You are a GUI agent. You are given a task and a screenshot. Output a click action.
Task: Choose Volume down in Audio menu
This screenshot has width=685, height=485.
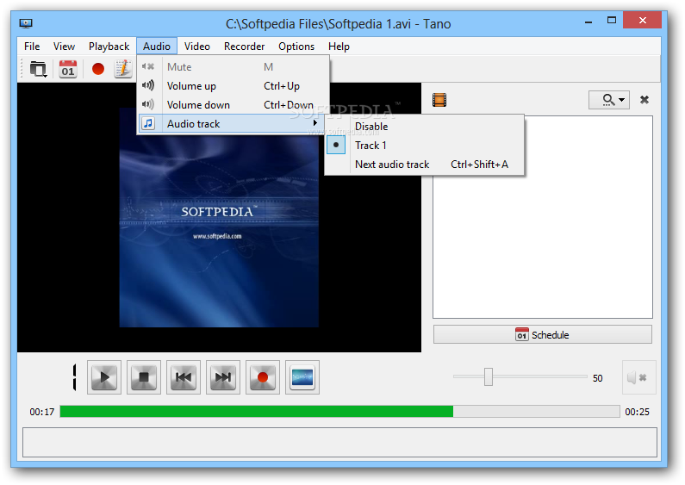click(x=234, y=105)
